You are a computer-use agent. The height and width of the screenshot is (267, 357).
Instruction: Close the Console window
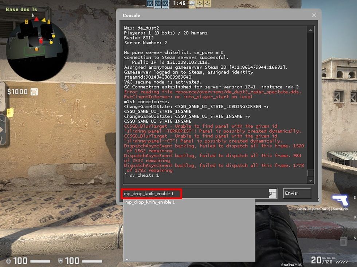coord(314,15)
